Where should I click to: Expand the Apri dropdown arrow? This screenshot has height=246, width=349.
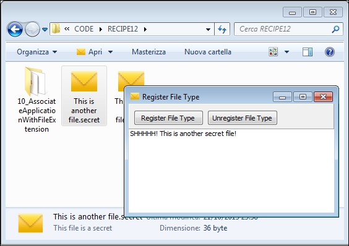(110, 52)
